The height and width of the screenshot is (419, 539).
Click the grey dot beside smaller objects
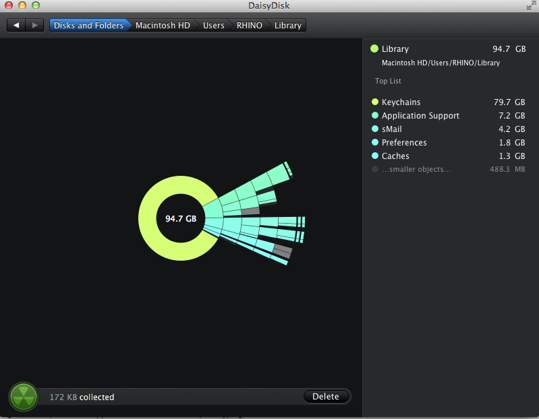coord(375,169)
